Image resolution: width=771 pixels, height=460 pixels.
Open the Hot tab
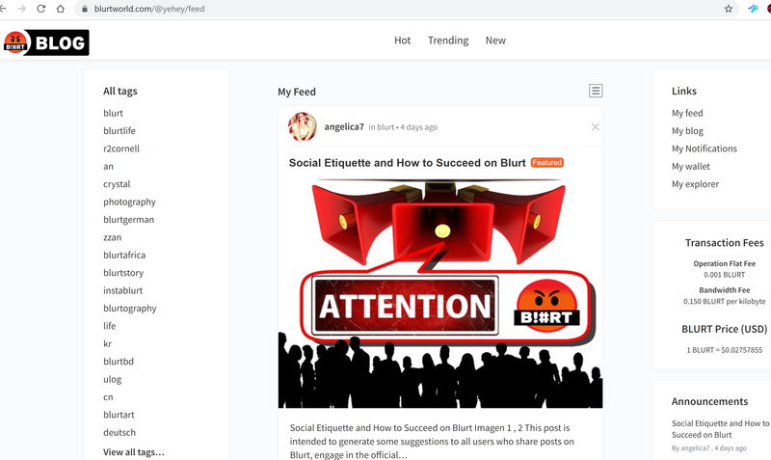tap(402, 41)
